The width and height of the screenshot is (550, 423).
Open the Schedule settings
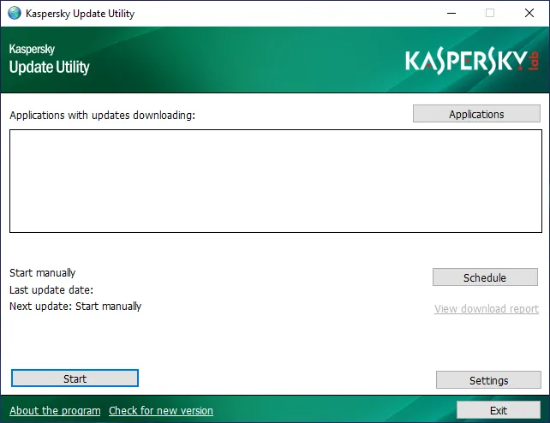point(485,277)
